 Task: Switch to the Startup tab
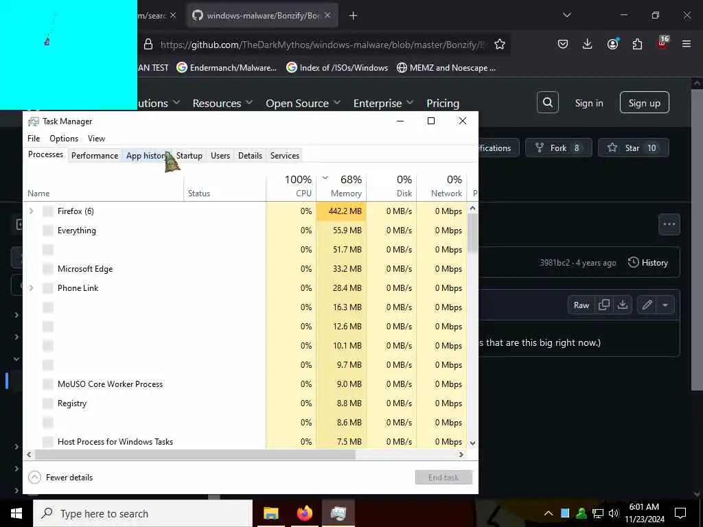coord(189,156)
